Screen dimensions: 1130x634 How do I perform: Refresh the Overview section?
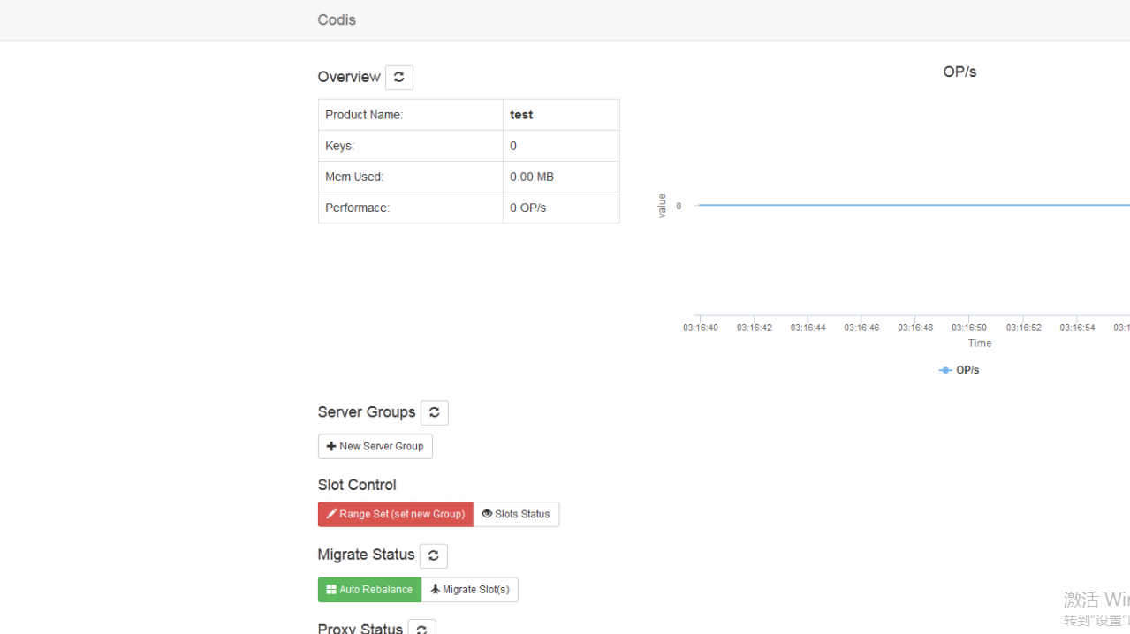398,78
